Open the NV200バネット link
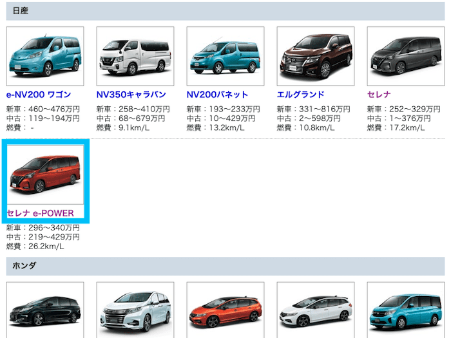 click(x=217, y=95)
